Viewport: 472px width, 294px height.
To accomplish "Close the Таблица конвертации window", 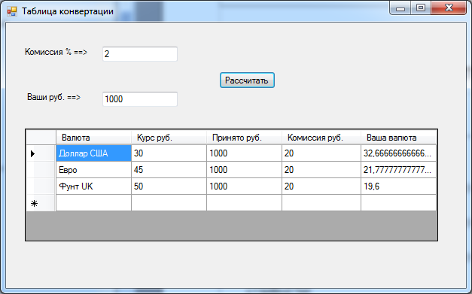I will [449, 8].
